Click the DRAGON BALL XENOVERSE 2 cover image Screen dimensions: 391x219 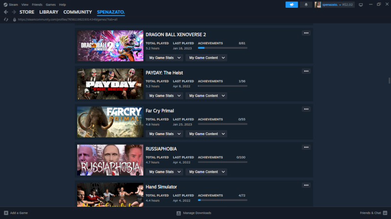pos(110,46)
